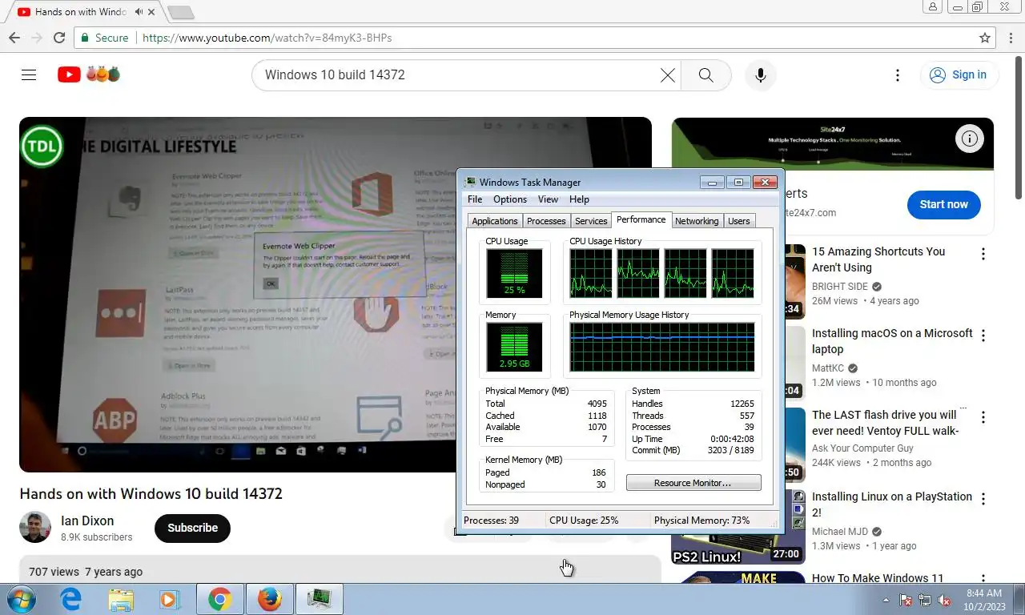The width and height of the screenshot is (1025, 615).
Task: Open the Ian Dixon channel link
Action: (x=87, y=521)
